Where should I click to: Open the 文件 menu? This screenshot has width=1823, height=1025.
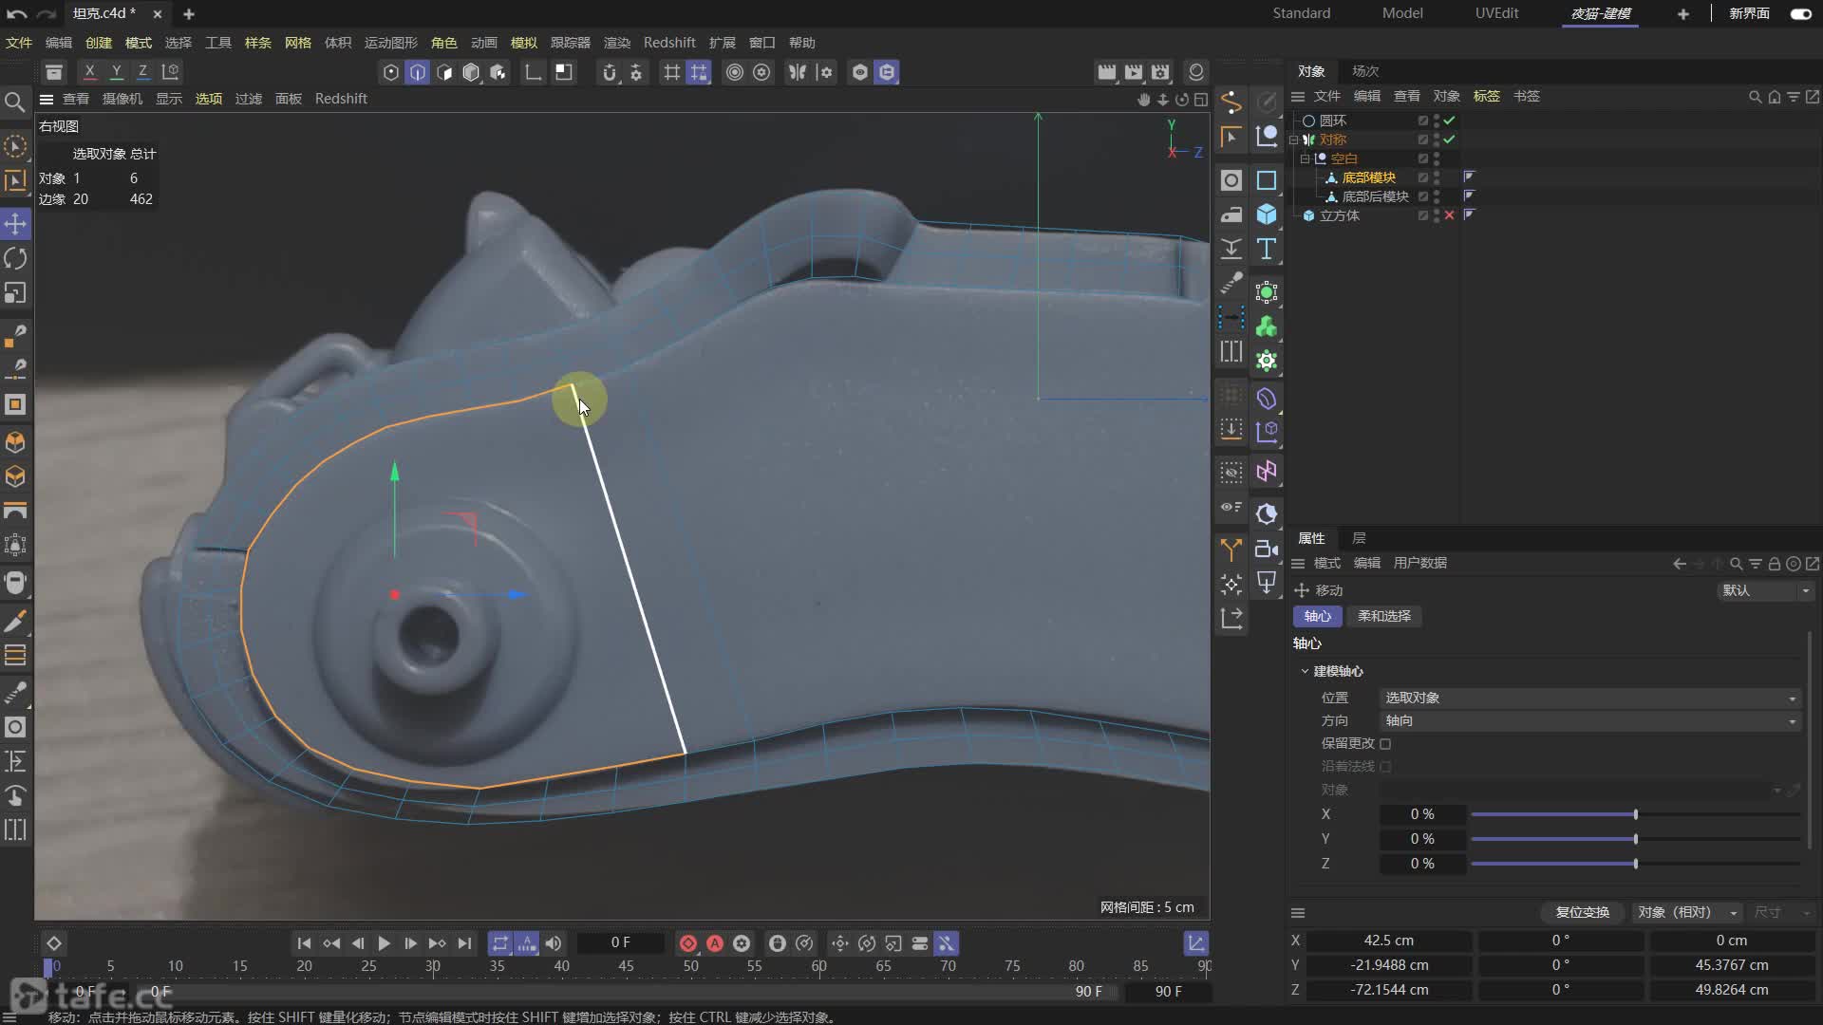pyautogui.click(x=19, y=43)
